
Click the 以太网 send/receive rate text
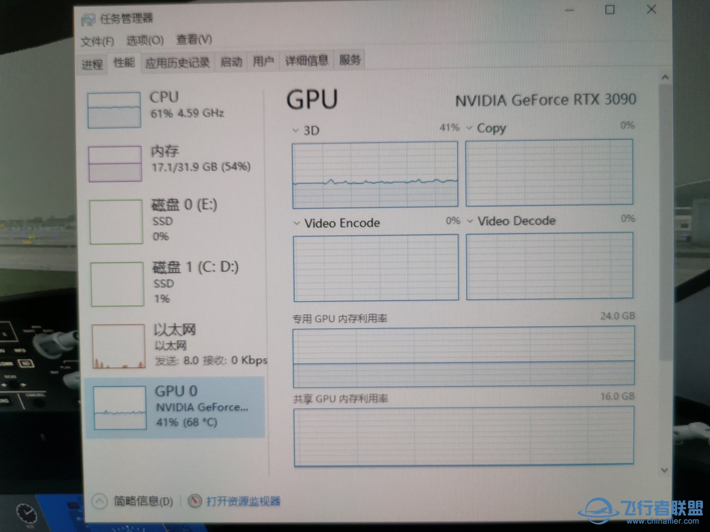pos(211,360)
